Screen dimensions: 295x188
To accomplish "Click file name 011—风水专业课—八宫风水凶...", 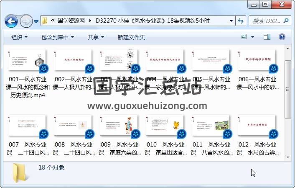I will [211, 148].
